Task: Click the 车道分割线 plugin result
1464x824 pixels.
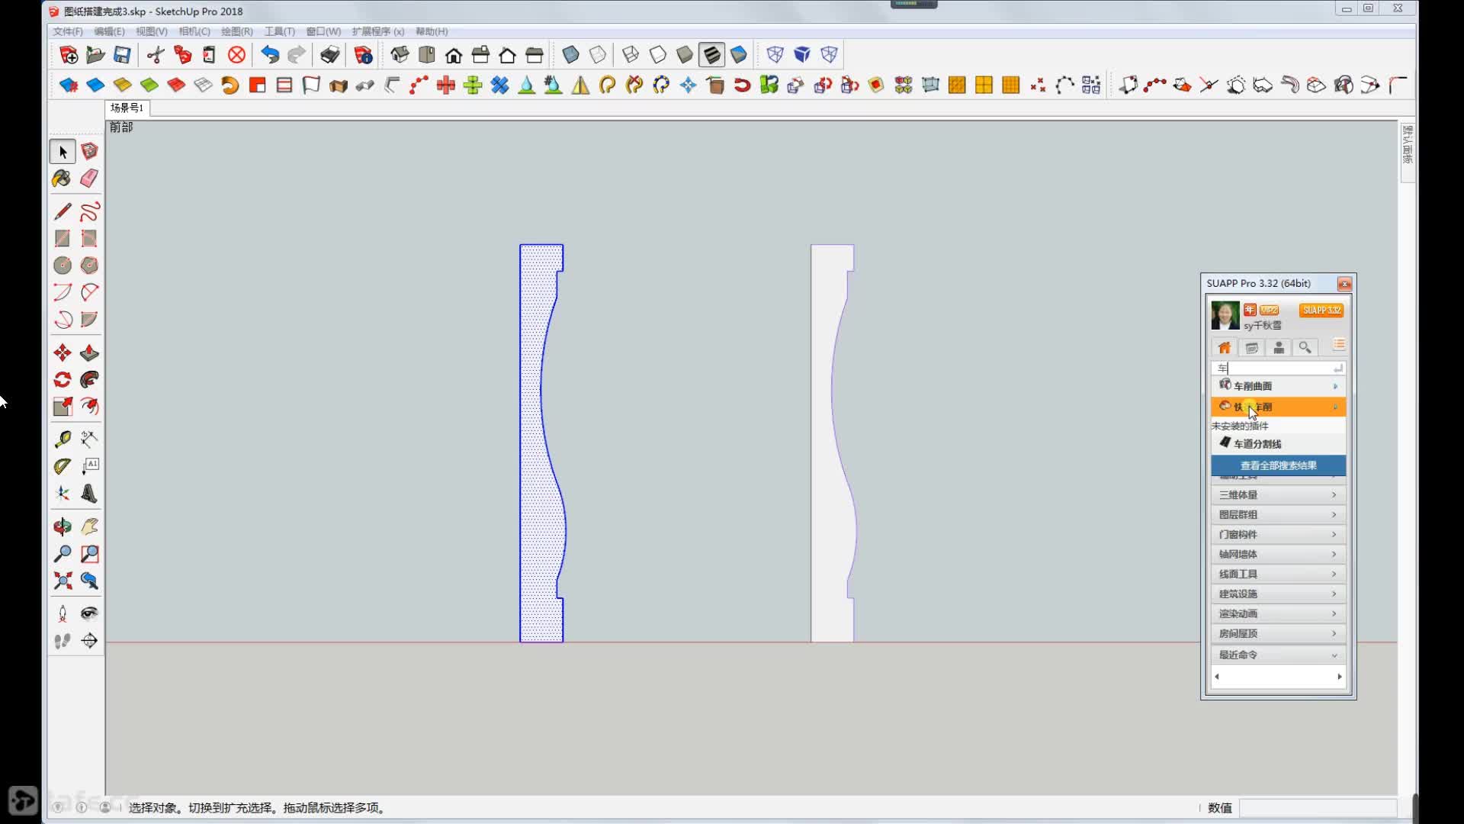Action: tap(1278, 443)
